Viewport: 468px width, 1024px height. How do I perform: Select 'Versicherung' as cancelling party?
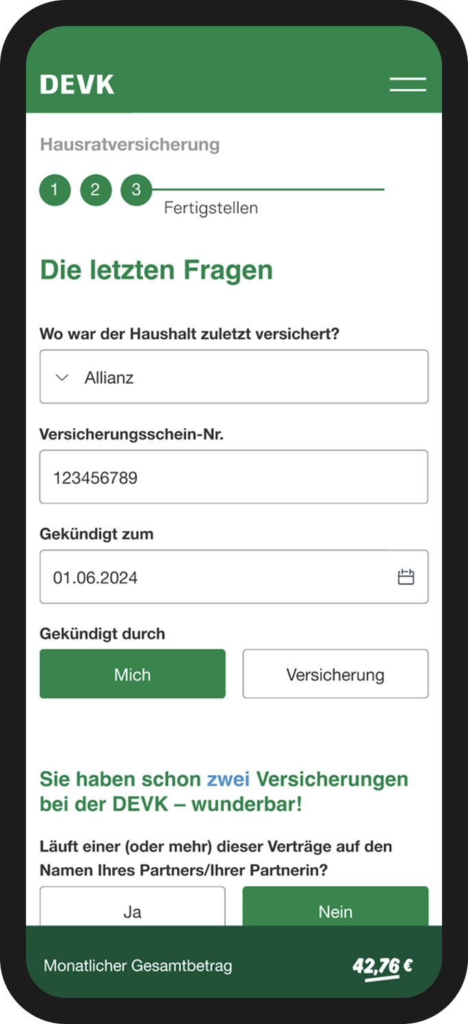click(335, 674)
